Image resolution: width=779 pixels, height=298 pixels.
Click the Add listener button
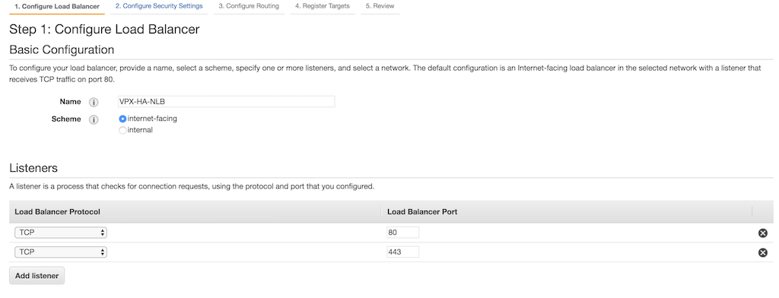37,276
